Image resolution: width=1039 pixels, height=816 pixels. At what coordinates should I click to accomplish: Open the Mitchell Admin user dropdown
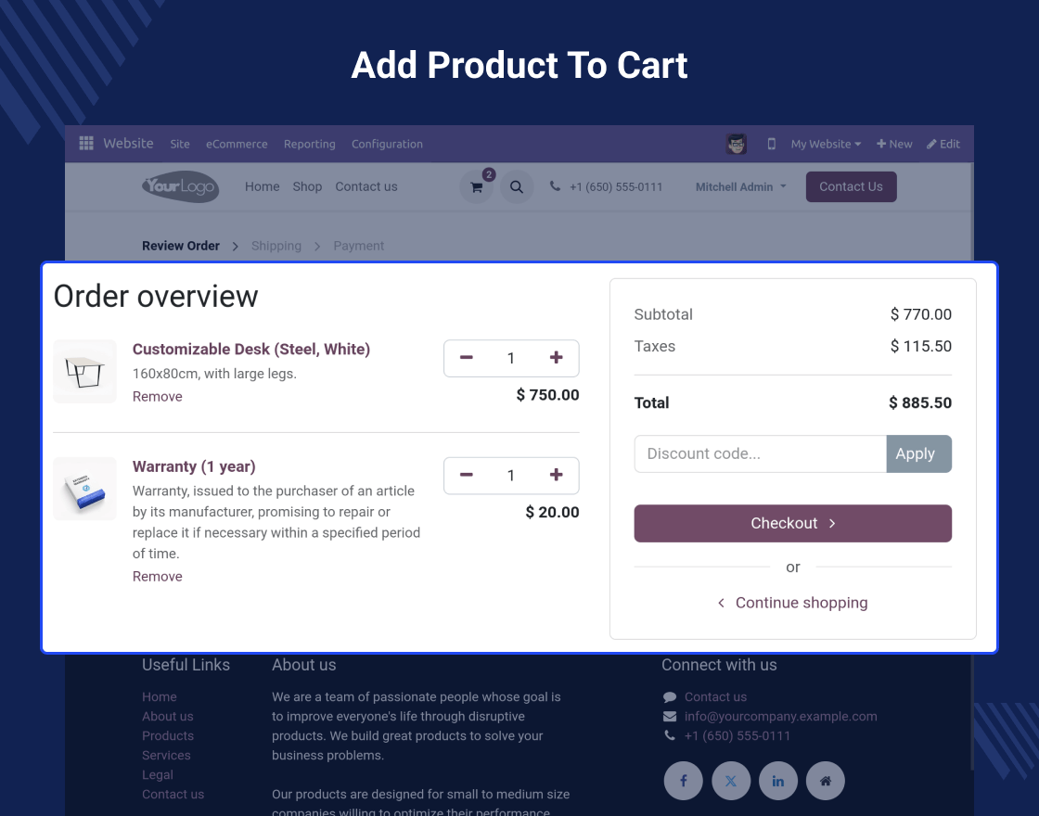tap(741, 186)
